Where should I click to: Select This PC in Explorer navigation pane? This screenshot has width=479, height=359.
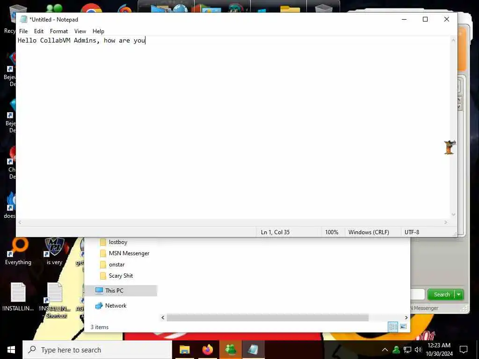(121, 291)
